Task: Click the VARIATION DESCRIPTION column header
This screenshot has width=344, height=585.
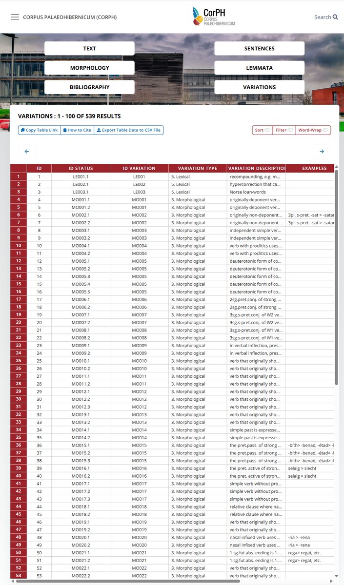Action: coord(256,168)
